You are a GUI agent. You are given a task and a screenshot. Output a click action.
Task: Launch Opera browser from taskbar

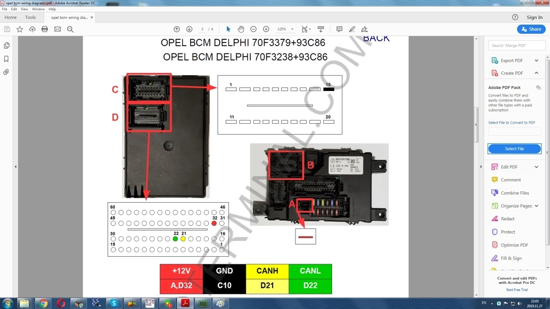(61, 304)
